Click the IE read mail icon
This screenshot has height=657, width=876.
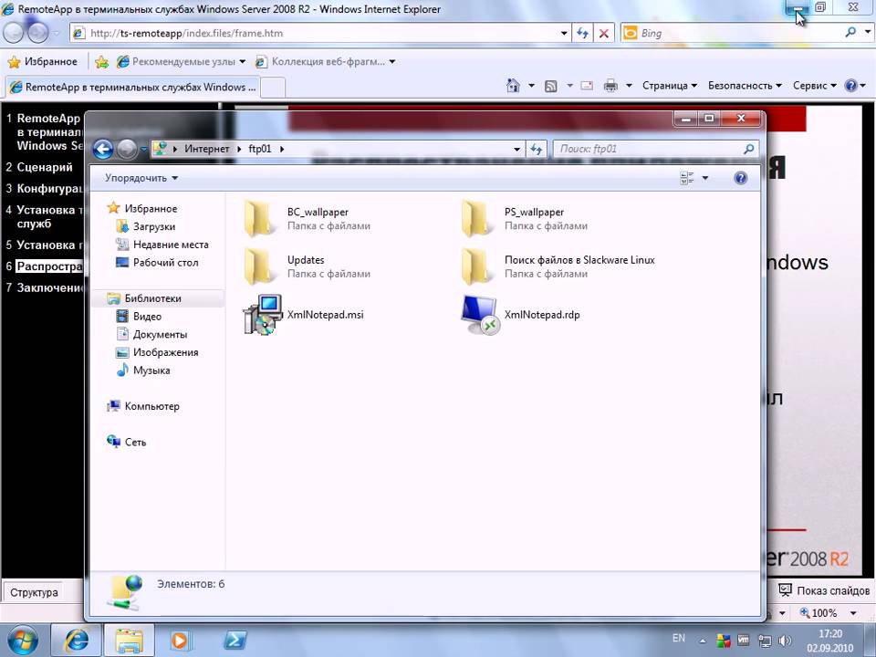pyautogui.click(x=587, y=86)
